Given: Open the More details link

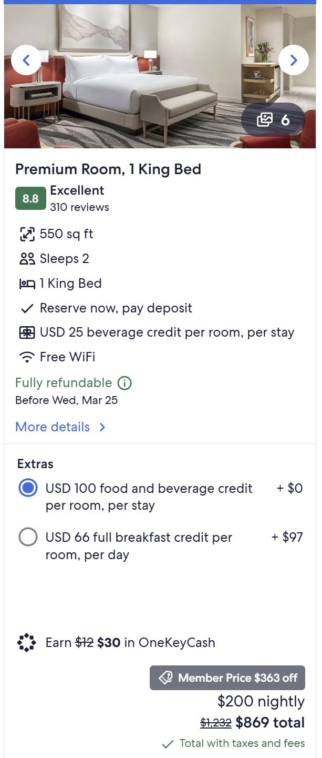Looking at the screenshot, I should (53, 427).
